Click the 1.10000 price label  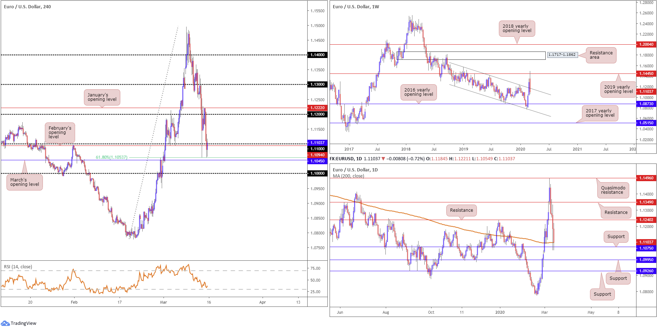pos(317,173)
